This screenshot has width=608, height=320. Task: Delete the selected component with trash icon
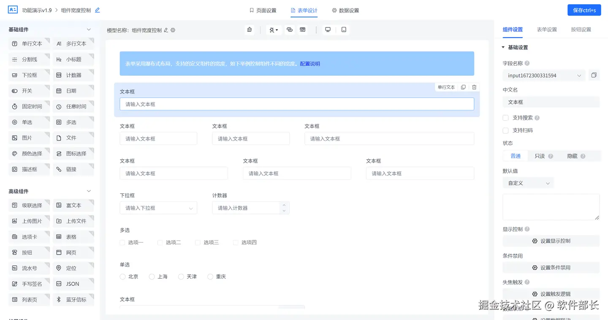click(x=474, y=87)
